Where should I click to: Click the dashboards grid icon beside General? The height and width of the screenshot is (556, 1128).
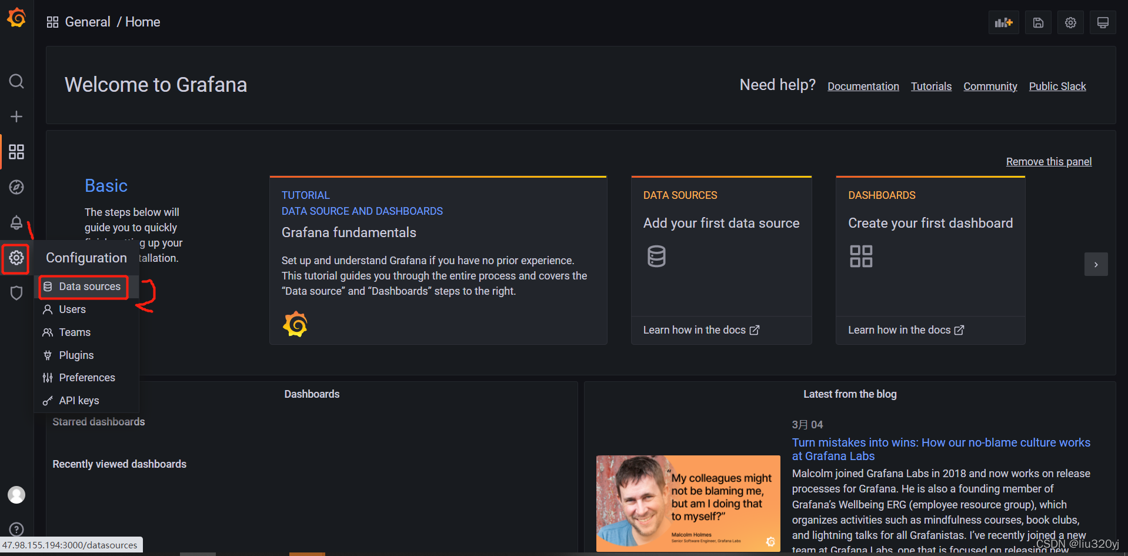coord(53,22)
